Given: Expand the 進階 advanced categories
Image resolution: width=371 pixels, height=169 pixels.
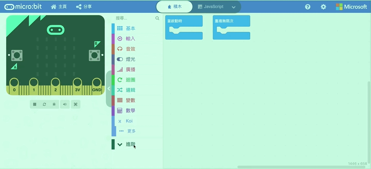Looking at the screenshot, I should 137,144.
